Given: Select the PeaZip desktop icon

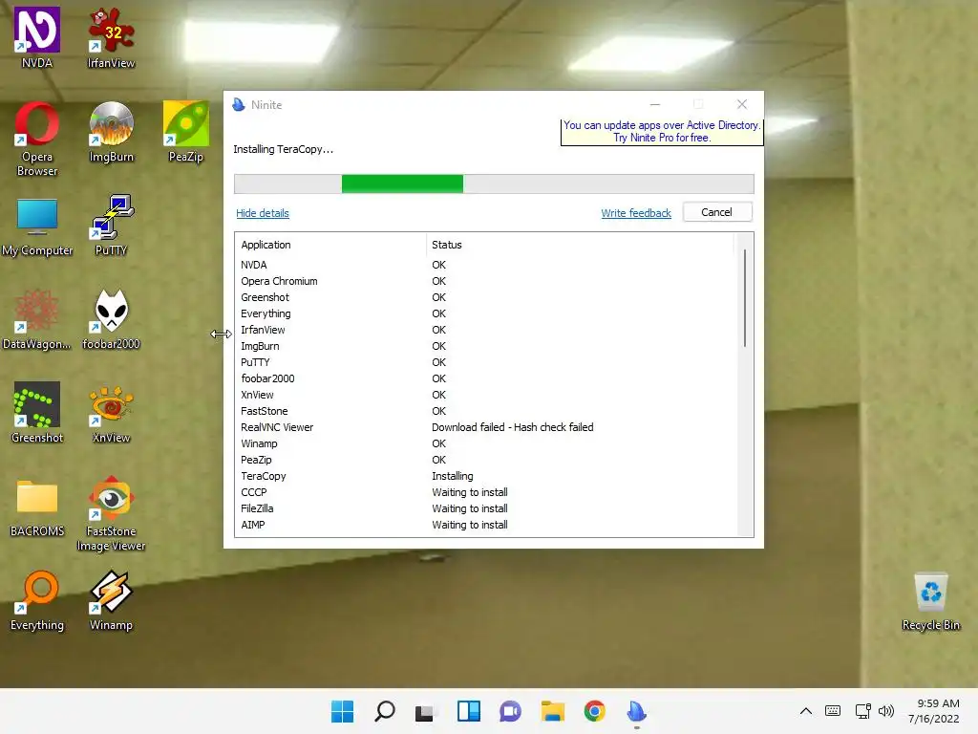Looking at the screenshot, I should pos(186,132).
